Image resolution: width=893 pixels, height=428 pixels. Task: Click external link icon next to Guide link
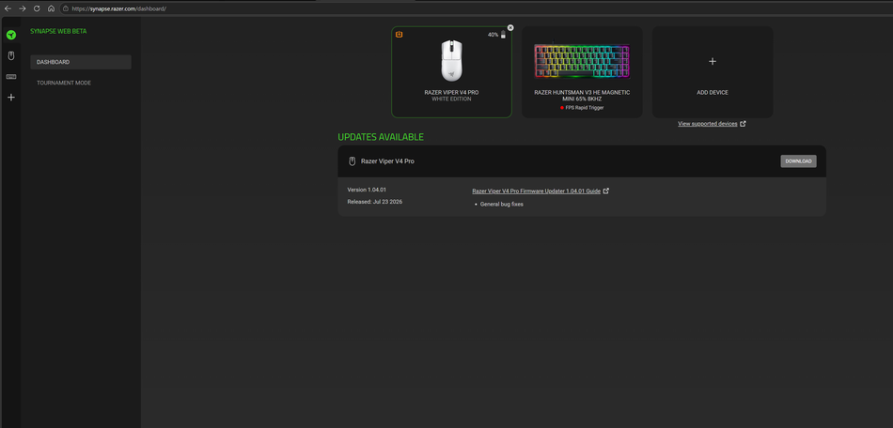coord(606,191)
